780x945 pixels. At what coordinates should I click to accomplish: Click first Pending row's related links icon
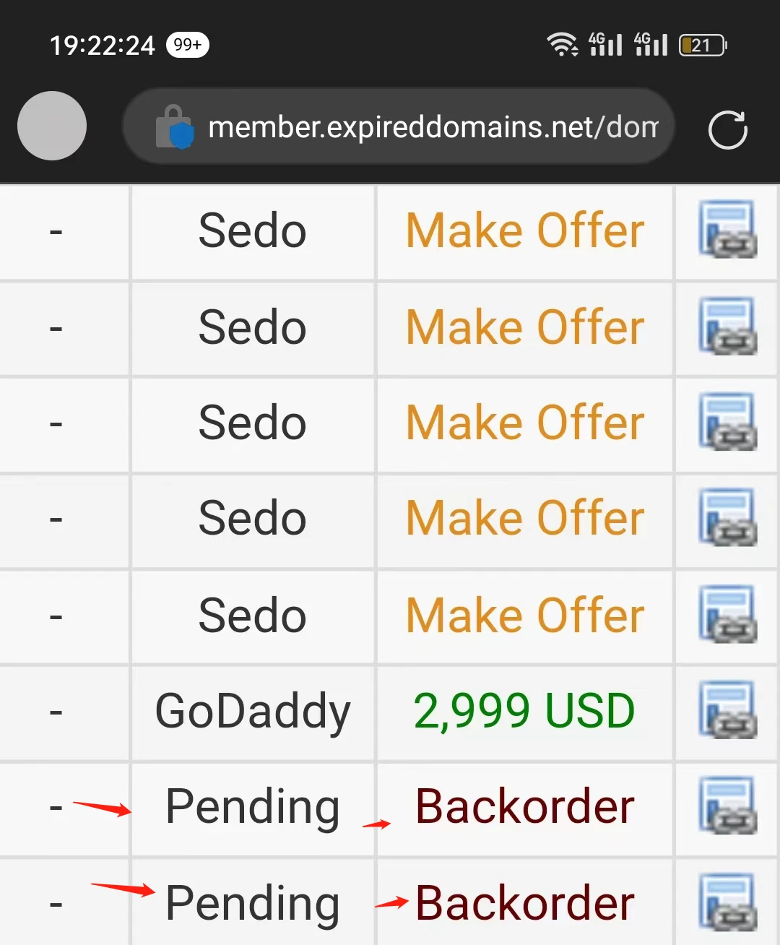[727, 806]
